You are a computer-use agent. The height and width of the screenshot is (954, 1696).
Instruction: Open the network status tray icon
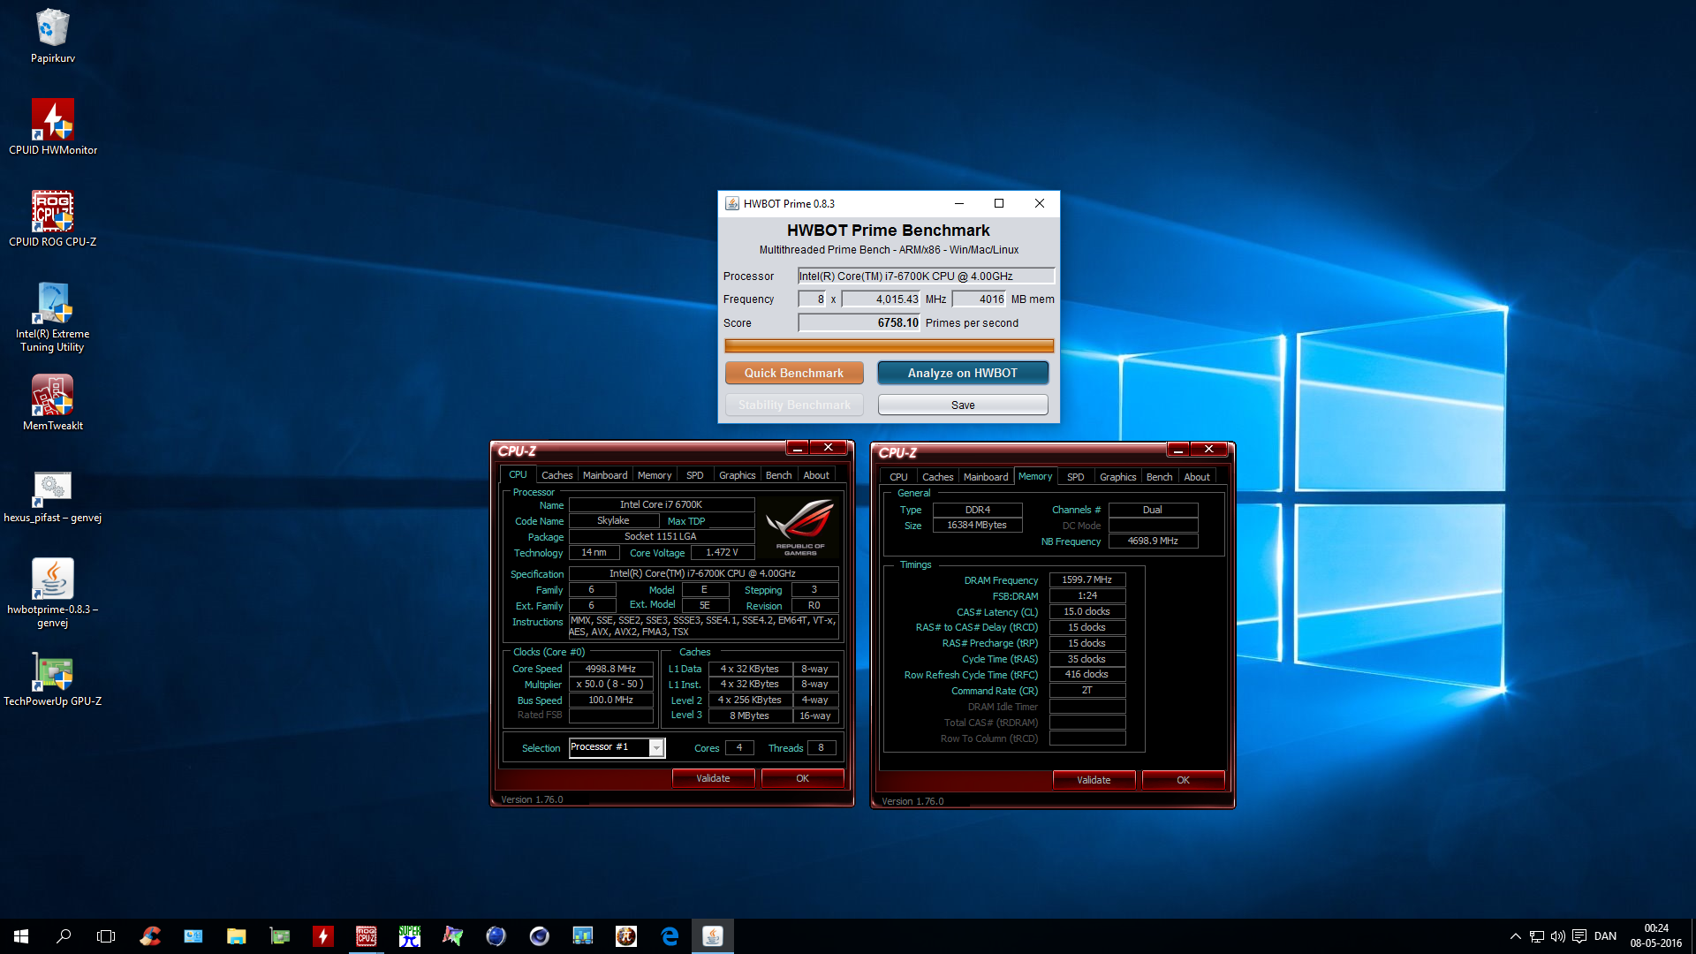click(x=1537, y=936)
